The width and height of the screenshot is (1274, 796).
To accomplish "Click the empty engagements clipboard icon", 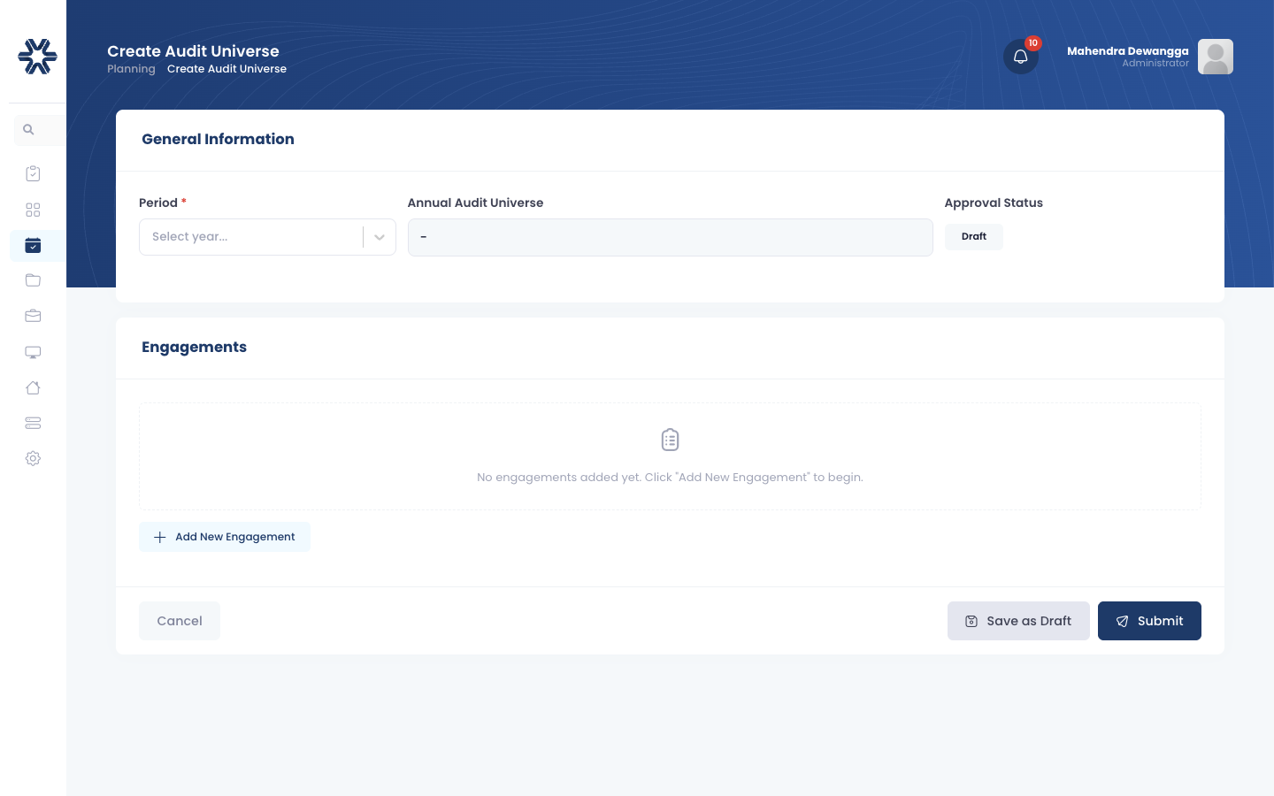I will click(670, 440).
